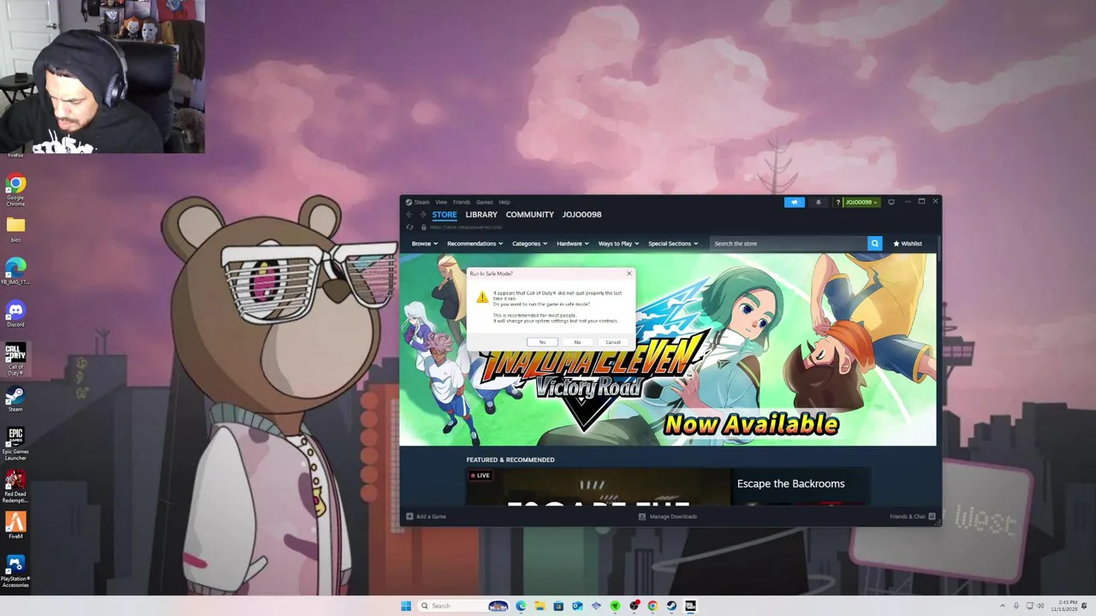The width and height of the screenshot is (1096, 616).
Task: Cancel the Run In Safe Mode dialog
Action: (613, 342)
